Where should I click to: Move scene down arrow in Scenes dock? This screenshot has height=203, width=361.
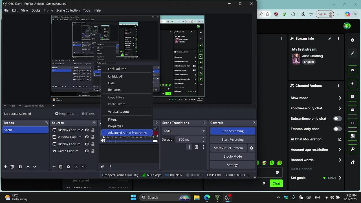[35, 167]
